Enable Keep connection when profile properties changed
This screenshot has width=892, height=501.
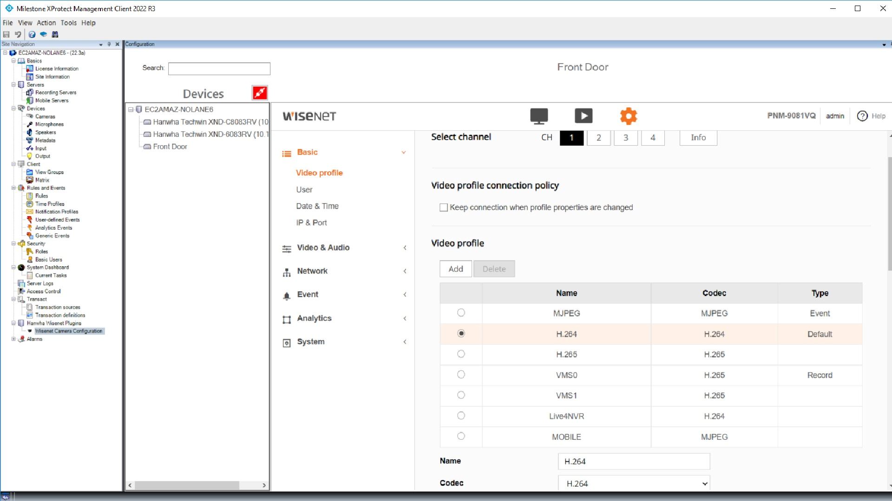tap(444, 207)
